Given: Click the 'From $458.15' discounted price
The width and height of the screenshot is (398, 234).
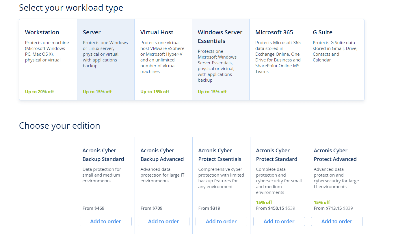Looking at the screenshot, I should click(270, 208).
